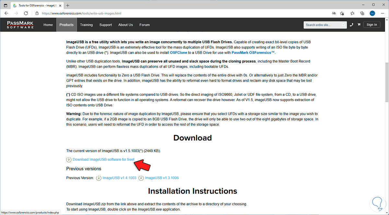This screenshot has height=215, width=389.
Task: Click the browser profile avatar
Action: coord(372,13)
